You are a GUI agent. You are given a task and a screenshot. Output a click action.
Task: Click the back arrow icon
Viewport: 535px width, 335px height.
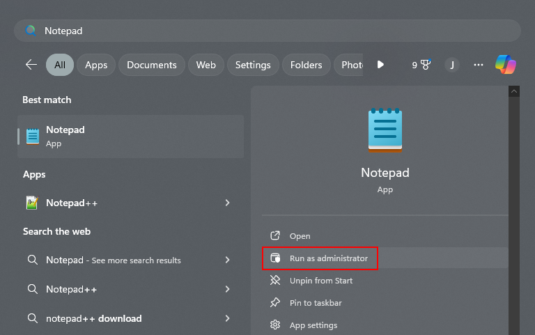(x=31, y=65)
